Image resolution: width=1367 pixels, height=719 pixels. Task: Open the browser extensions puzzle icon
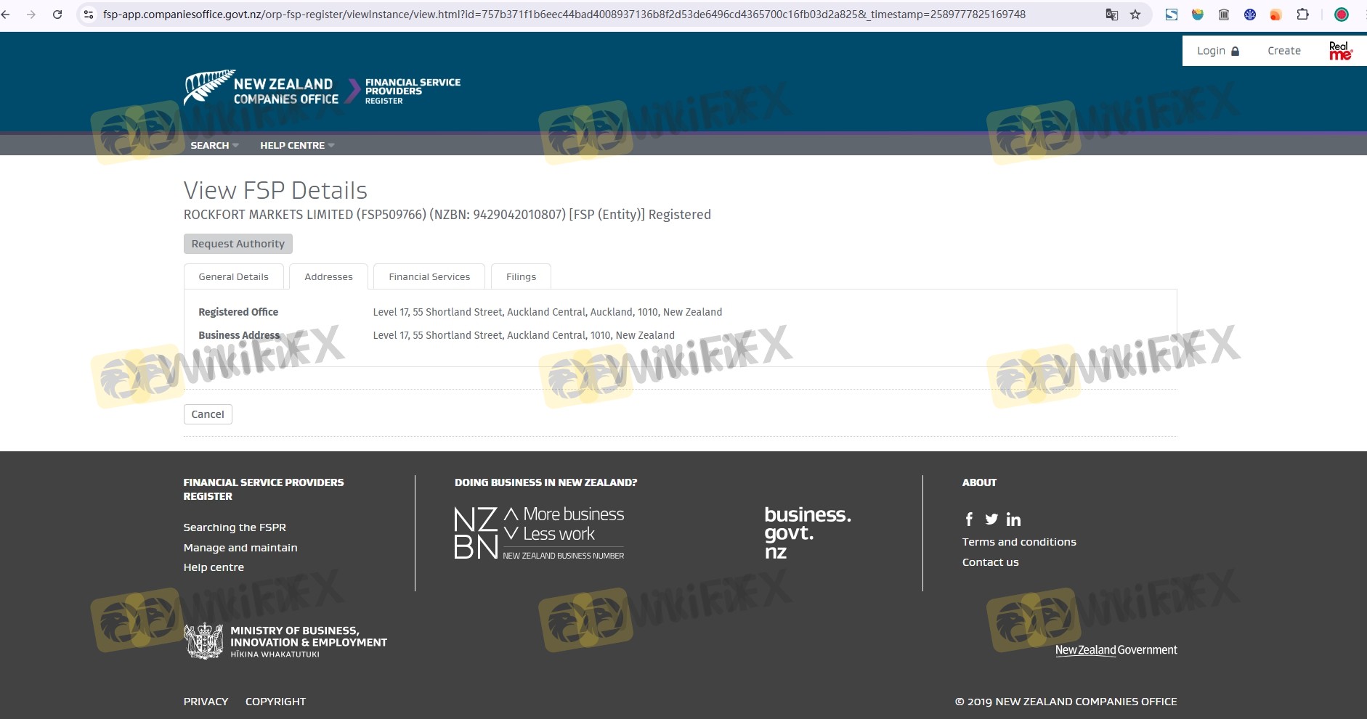point(1302,15)
